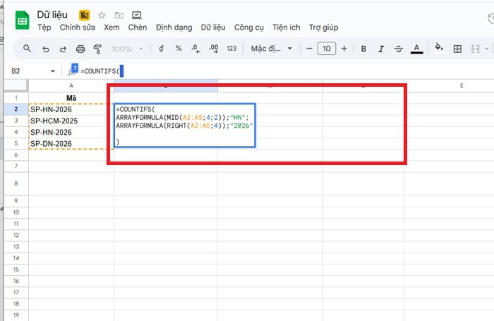Viewport: 494px width, 321px height.
Task: Undo the last action
Action: (46, 49)
